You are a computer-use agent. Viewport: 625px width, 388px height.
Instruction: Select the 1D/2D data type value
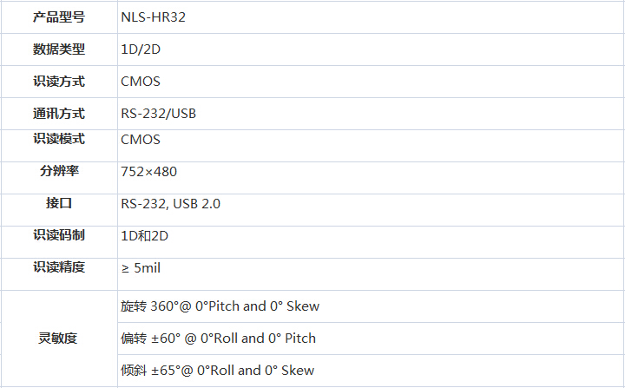coord(141,49)
